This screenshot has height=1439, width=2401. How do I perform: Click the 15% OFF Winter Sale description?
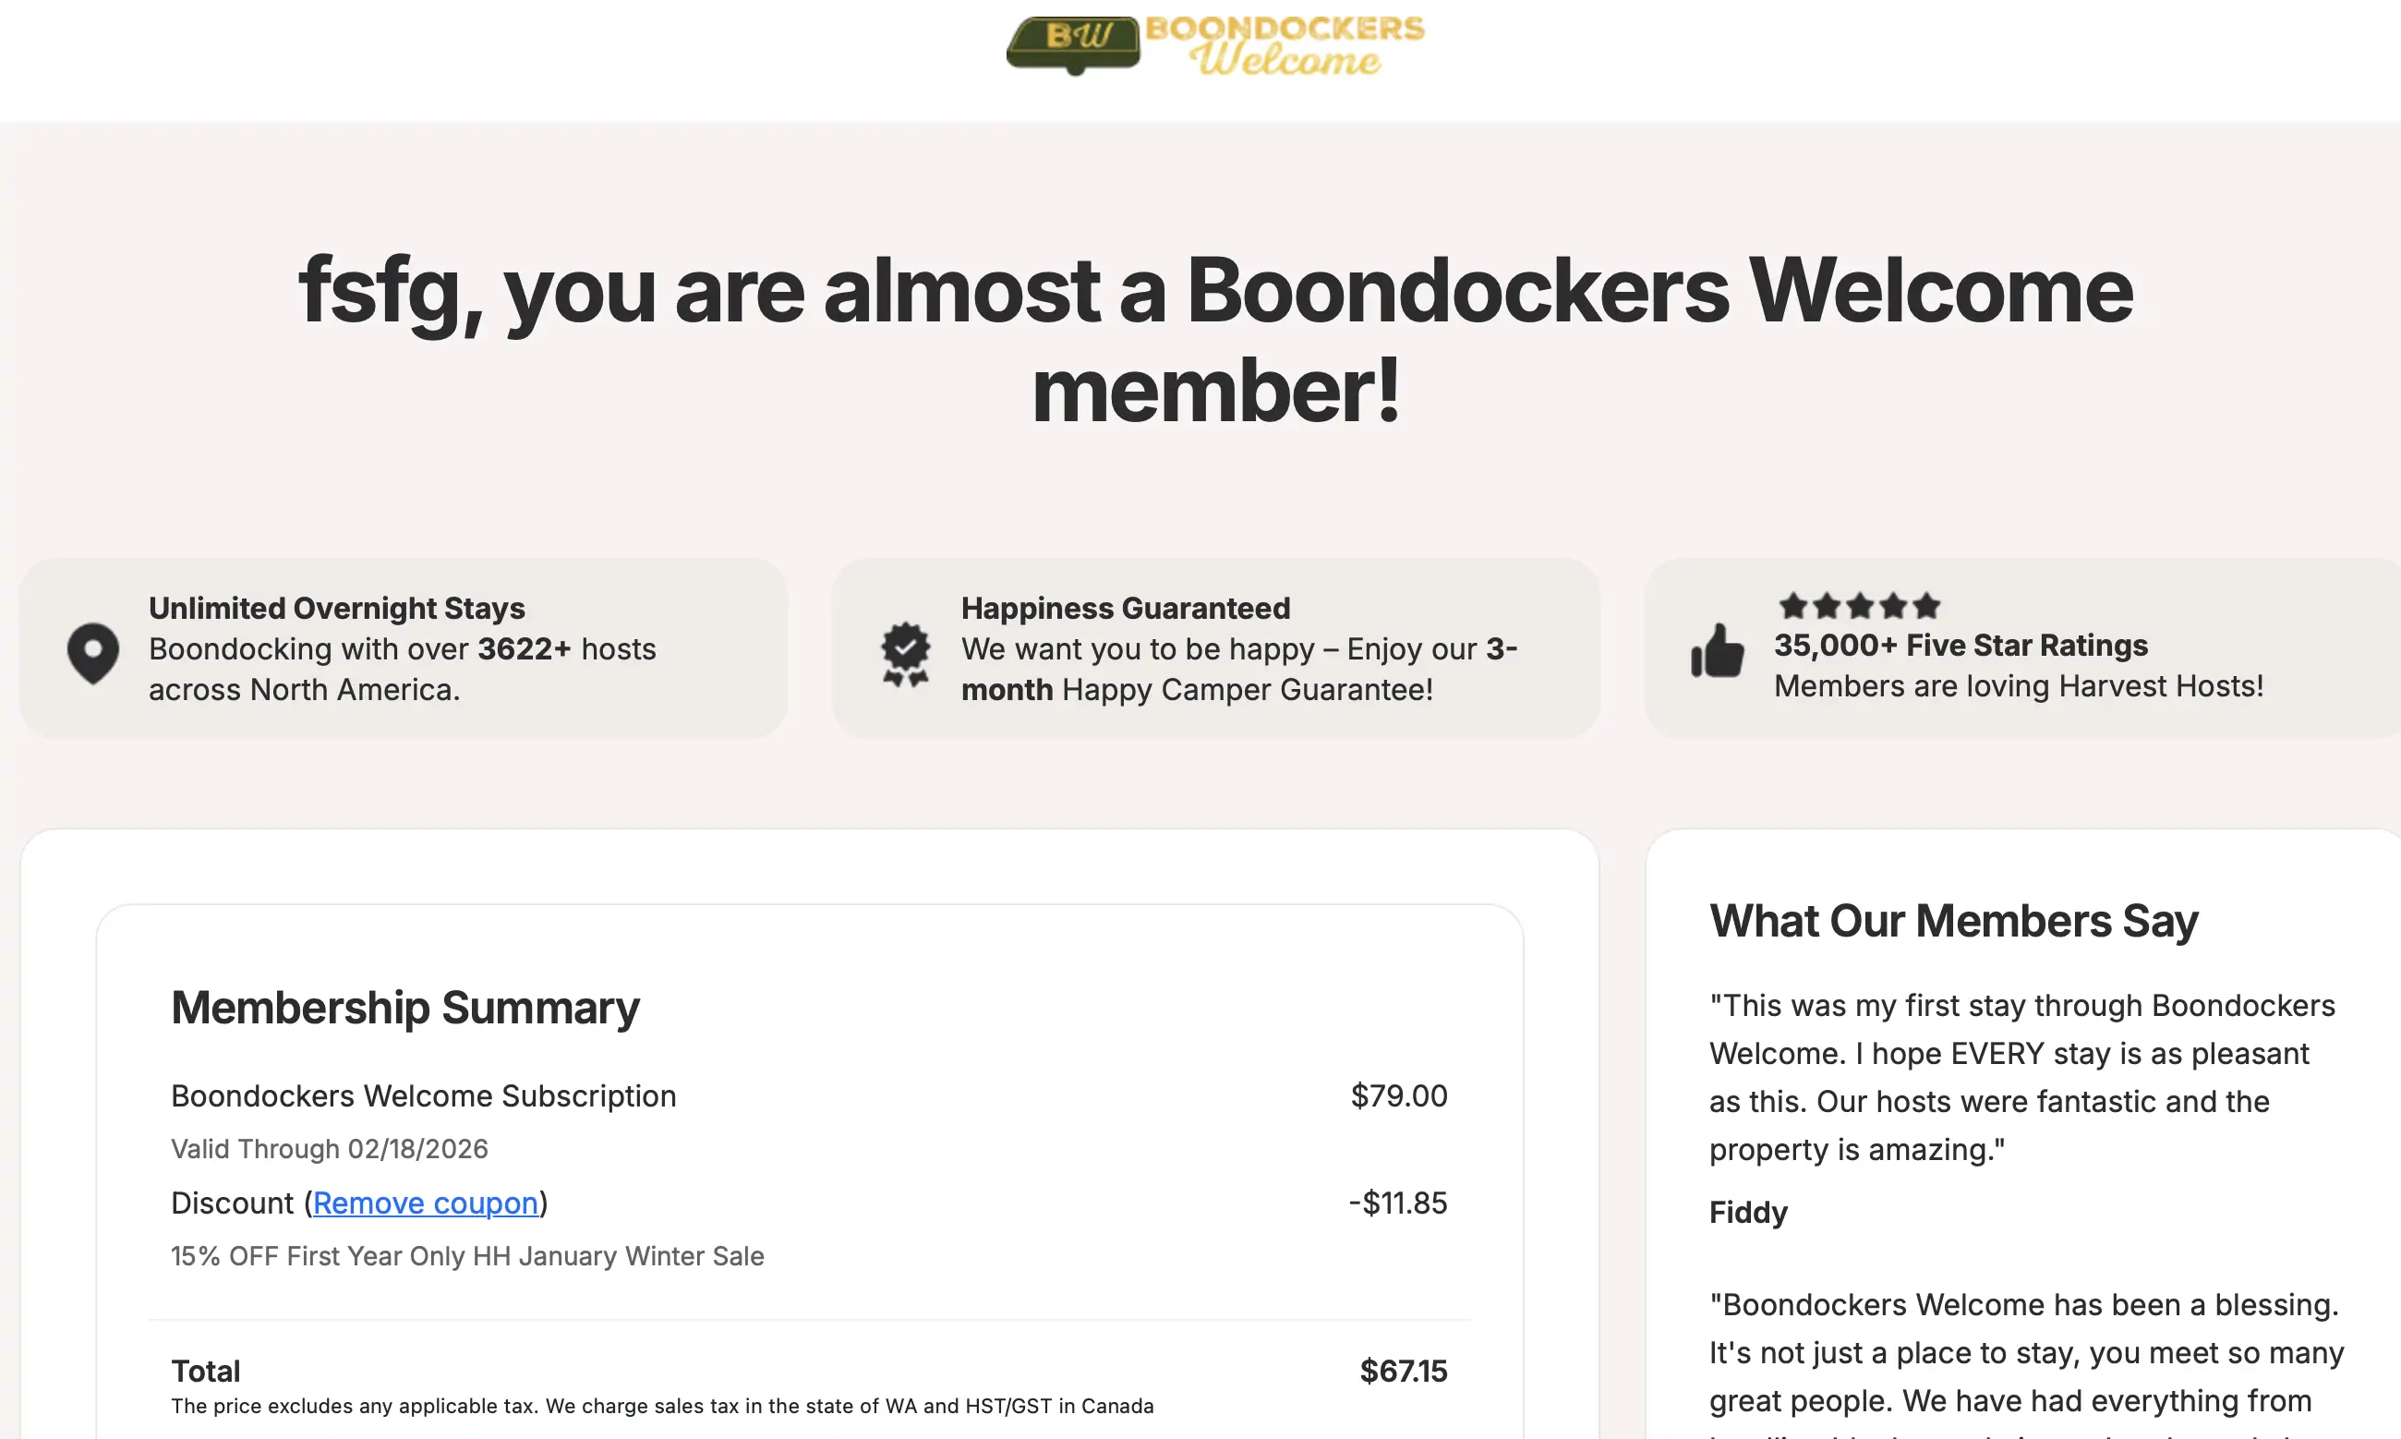click(467, 1256)
